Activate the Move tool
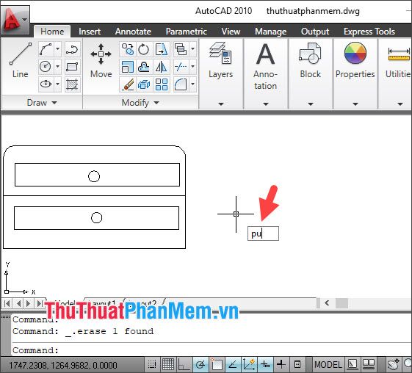This screenshot has height=373, width=412. (101, 60)
